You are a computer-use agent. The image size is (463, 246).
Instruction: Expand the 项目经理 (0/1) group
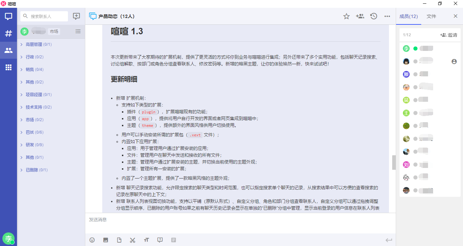[51, 95]
